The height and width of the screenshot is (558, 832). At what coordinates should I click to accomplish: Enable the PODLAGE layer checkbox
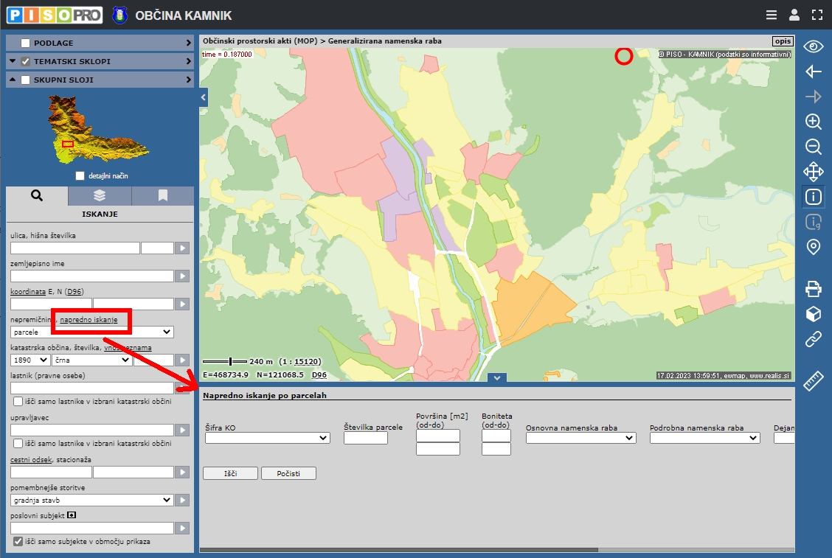coord(26,43)
